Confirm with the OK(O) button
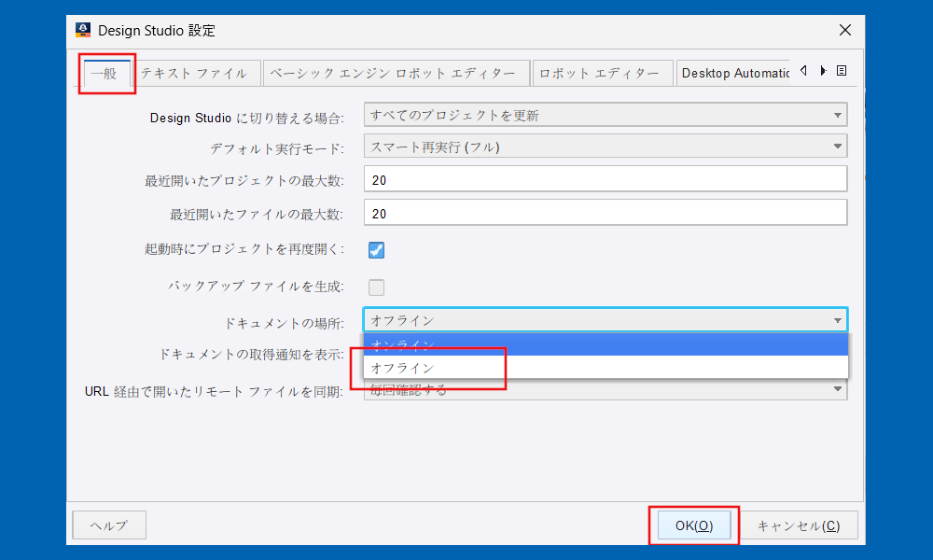This screenshot has height=560, width=933. pos(694,525)
